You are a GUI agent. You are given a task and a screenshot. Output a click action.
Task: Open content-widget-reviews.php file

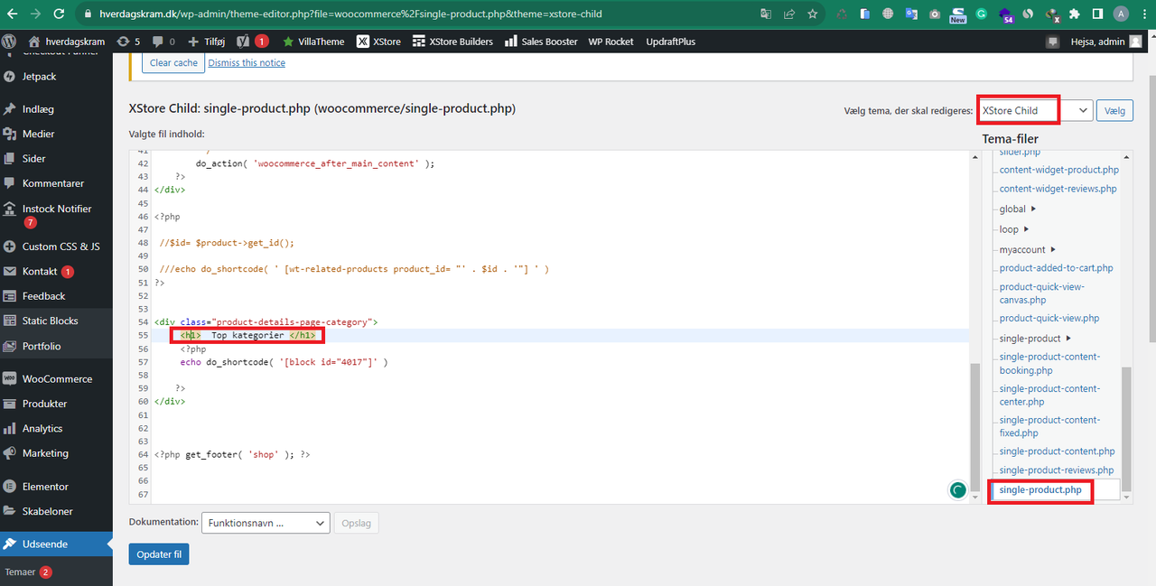pos(1058,189)
